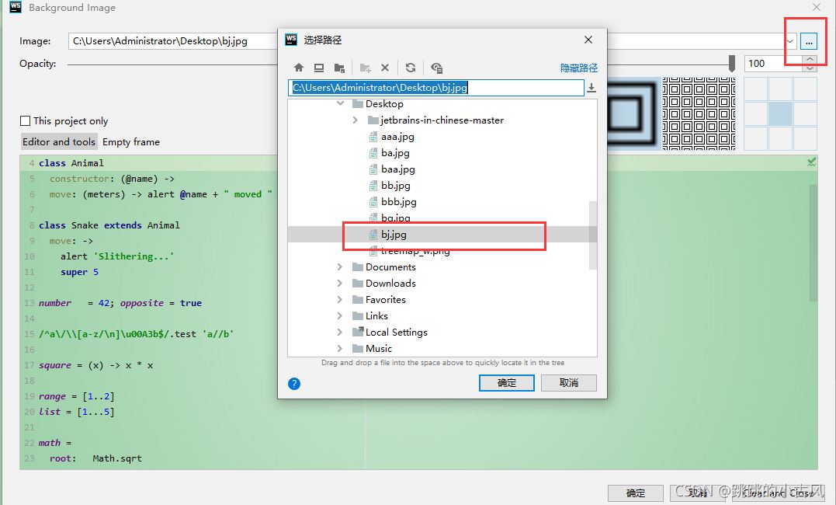Click the green checkmark above the editor preview
The width and height of the screenshot is (836, 505).
tap(811, 162)
